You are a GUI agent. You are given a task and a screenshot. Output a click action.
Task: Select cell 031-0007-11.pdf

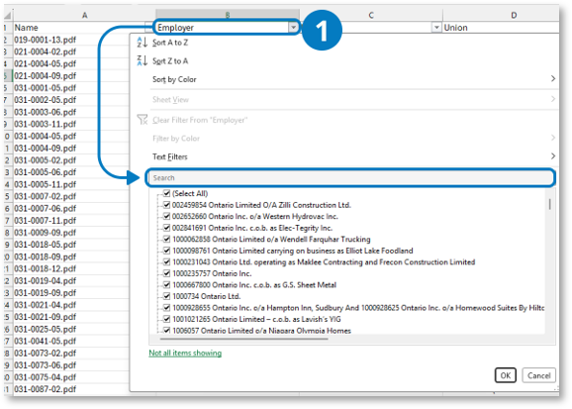pos(71,220)
